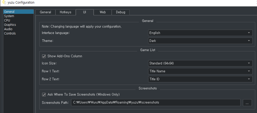Go to the Graphics category
This screenshot has height=113, width=257.
pyautogui.click(x=18, y=25)
